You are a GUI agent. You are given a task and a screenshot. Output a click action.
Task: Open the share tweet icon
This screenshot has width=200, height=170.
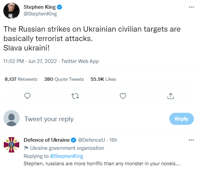pyautogui.click(x=171, y=96)
